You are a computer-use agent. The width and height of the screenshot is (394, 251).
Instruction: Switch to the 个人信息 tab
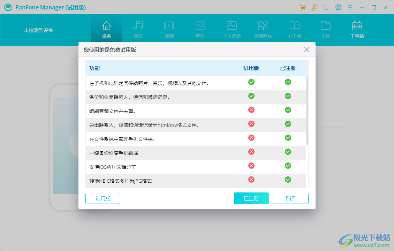click(232, 30)
